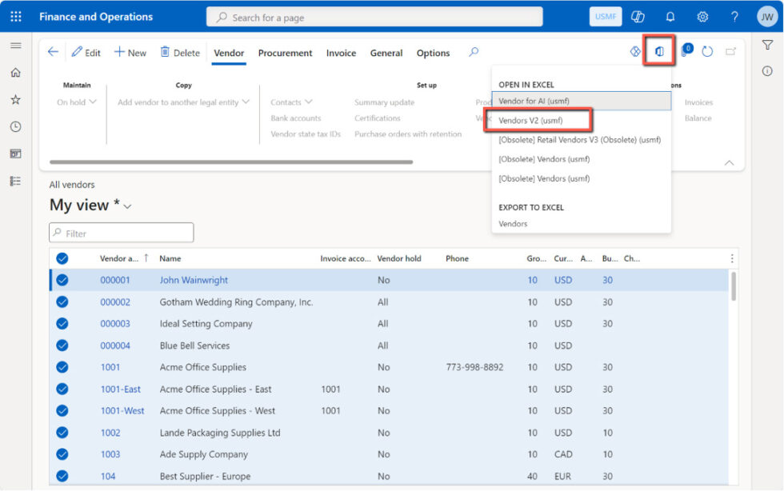Collapse the action pane chevron

(x=729, y=162)
